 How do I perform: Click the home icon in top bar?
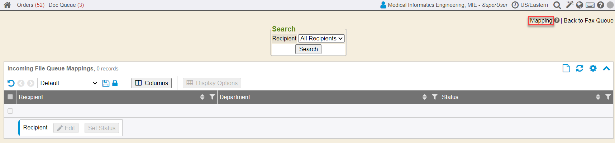pyautogui.click(x=7, y=5)
